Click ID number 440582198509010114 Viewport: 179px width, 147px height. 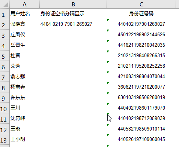[x=141, y=129]
